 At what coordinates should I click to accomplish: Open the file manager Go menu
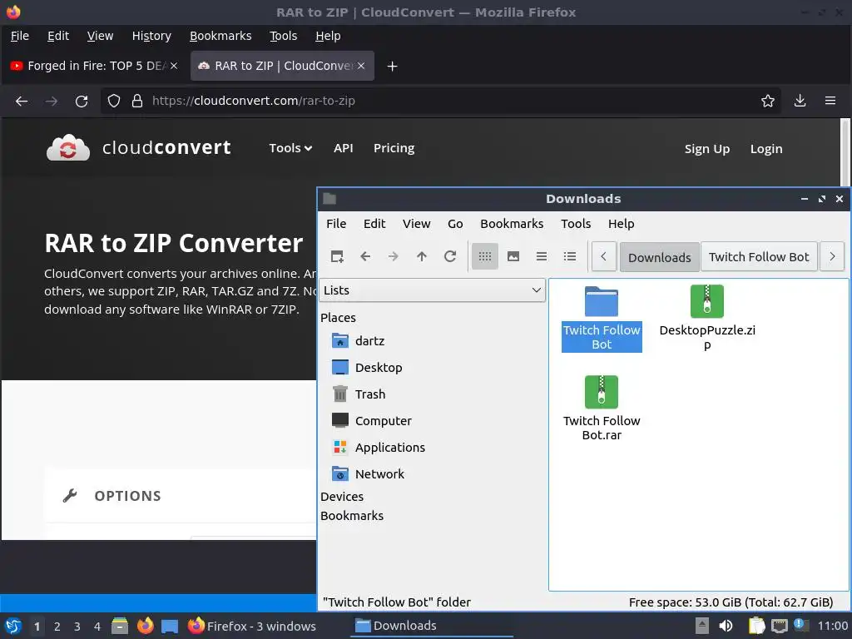455,224
